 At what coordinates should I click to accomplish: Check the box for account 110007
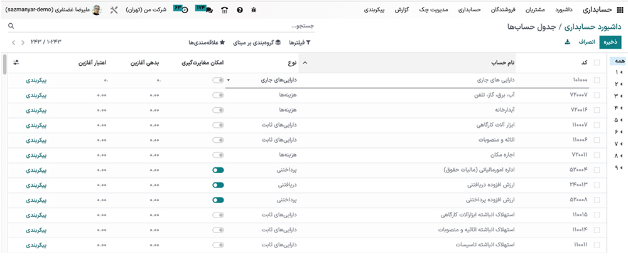coord(596,124)
